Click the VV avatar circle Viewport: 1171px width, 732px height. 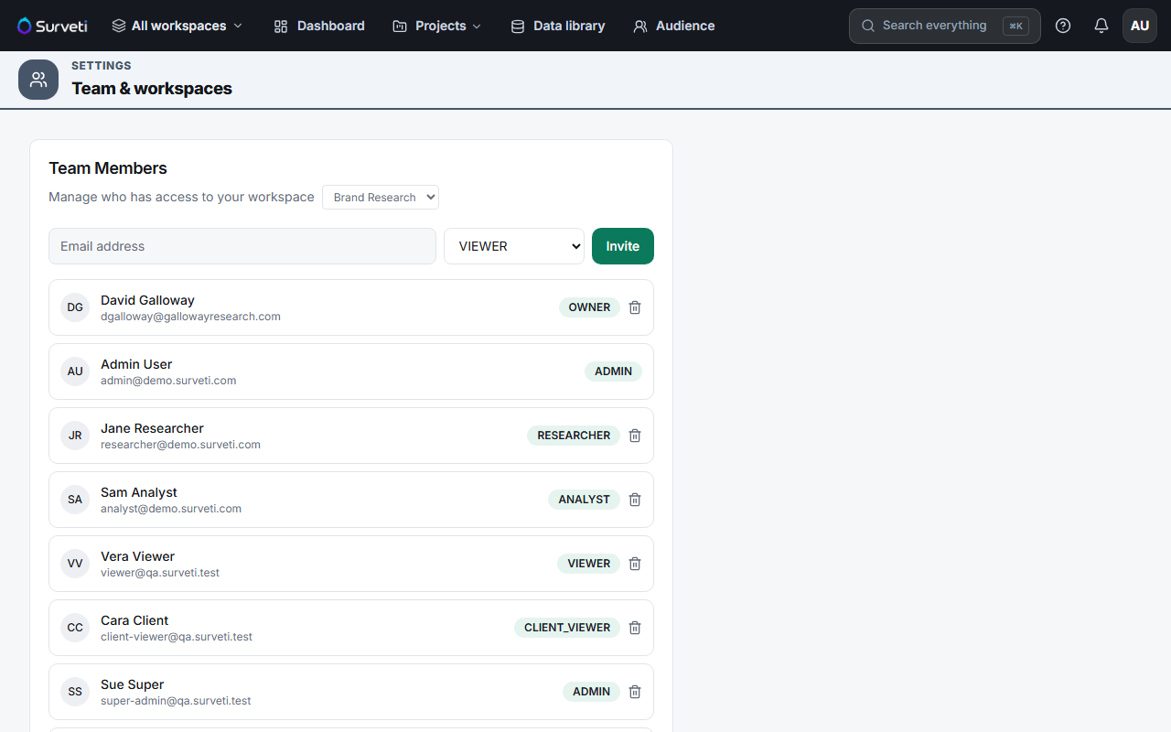tap(75, 564)
